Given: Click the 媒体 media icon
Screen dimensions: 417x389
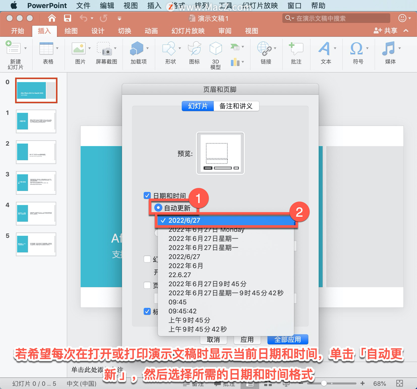Looking at the screenshot, I should (x=389, y=48).
